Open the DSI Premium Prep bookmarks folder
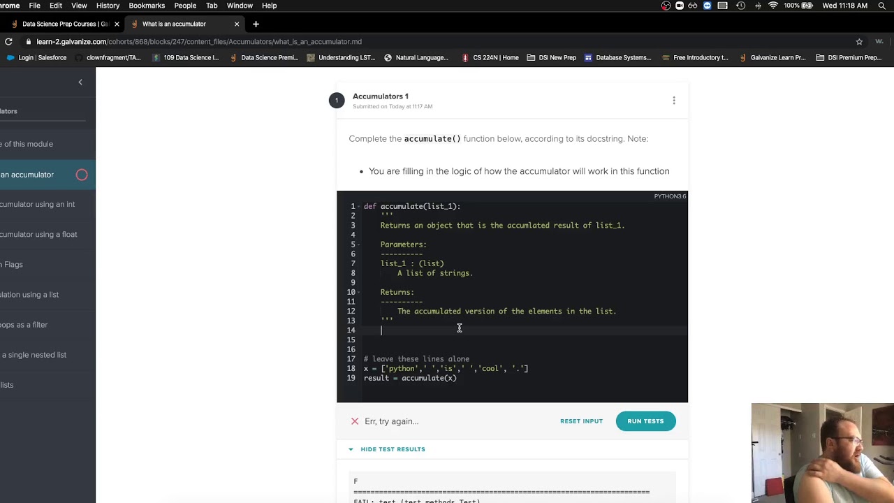This screenshot has width=894, height=503. point(849,57)
